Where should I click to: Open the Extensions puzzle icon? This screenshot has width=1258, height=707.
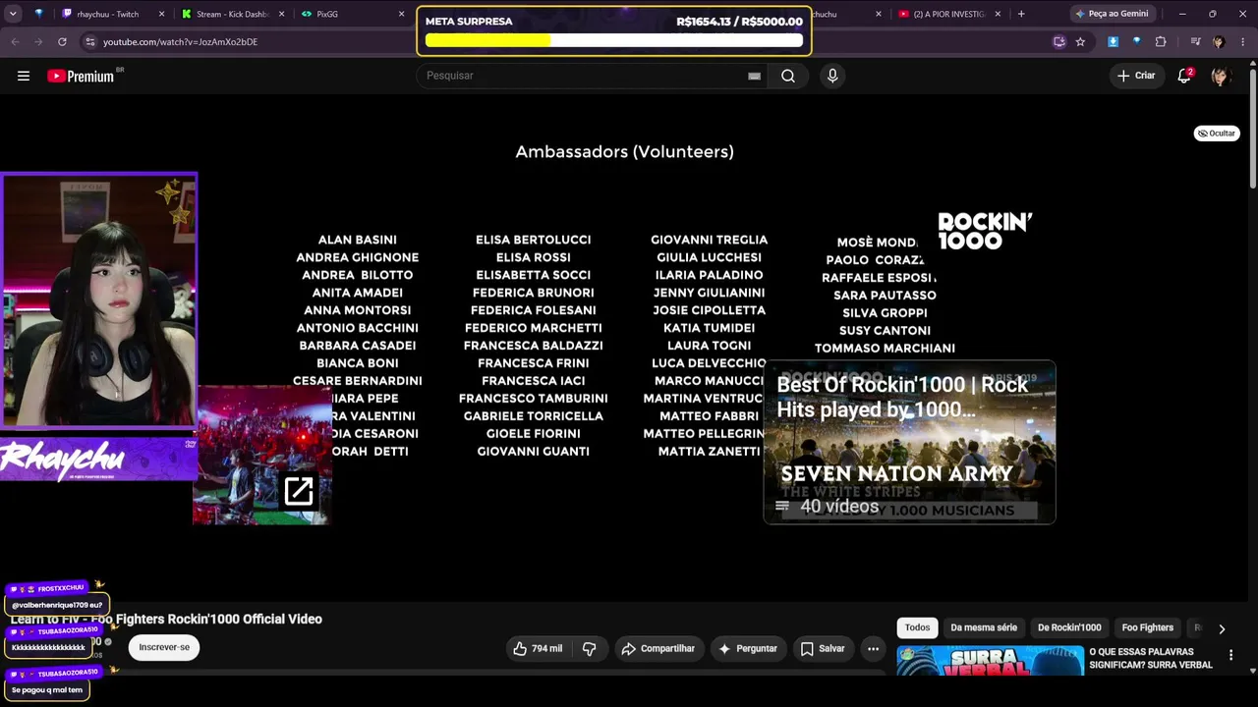[1161, 42]
